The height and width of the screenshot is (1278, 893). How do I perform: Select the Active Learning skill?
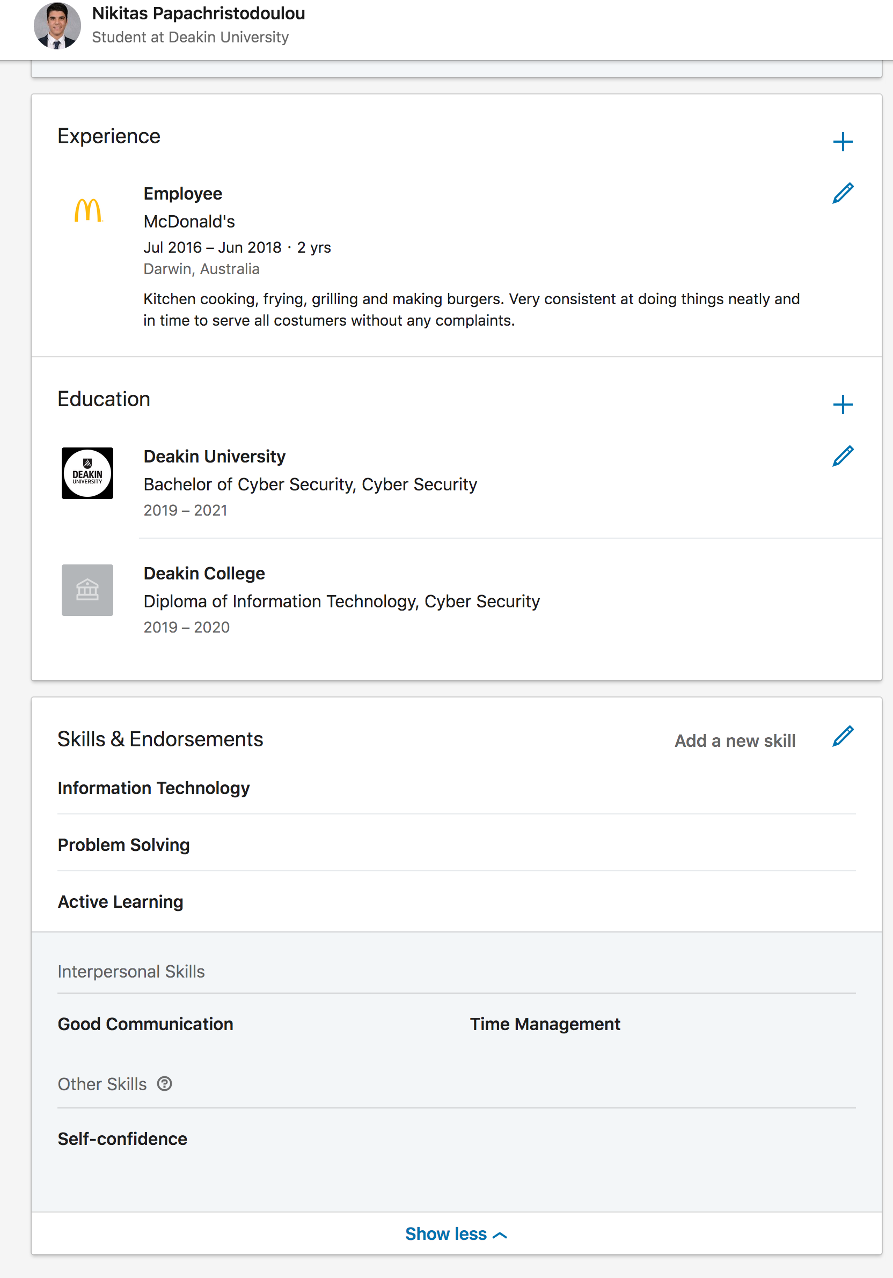point(120,902)
